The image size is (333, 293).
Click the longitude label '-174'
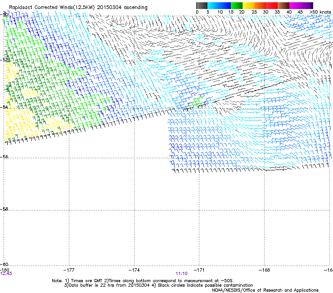[x=134, y=270]
